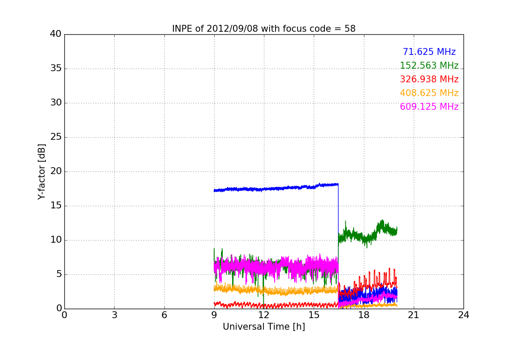Select the red 326.938 MHz legend label
This screenshot has width=515, height=343.
click(429, 79)
